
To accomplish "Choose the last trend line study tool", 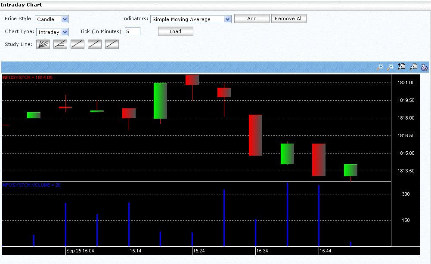I will coord(112,44).
